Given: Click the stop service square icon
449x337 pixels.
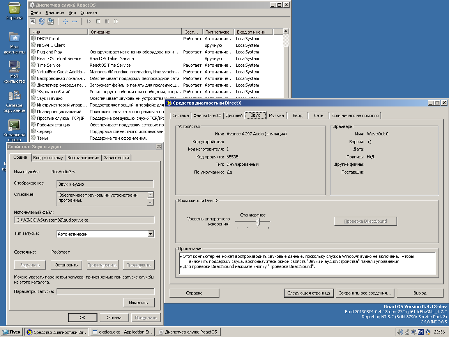Looking at the screenshot, I should click(98, 21).
